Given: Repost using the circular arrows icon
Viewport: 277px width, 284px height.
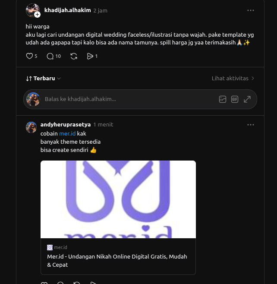Looking at the screenshot, I should 74,56.
